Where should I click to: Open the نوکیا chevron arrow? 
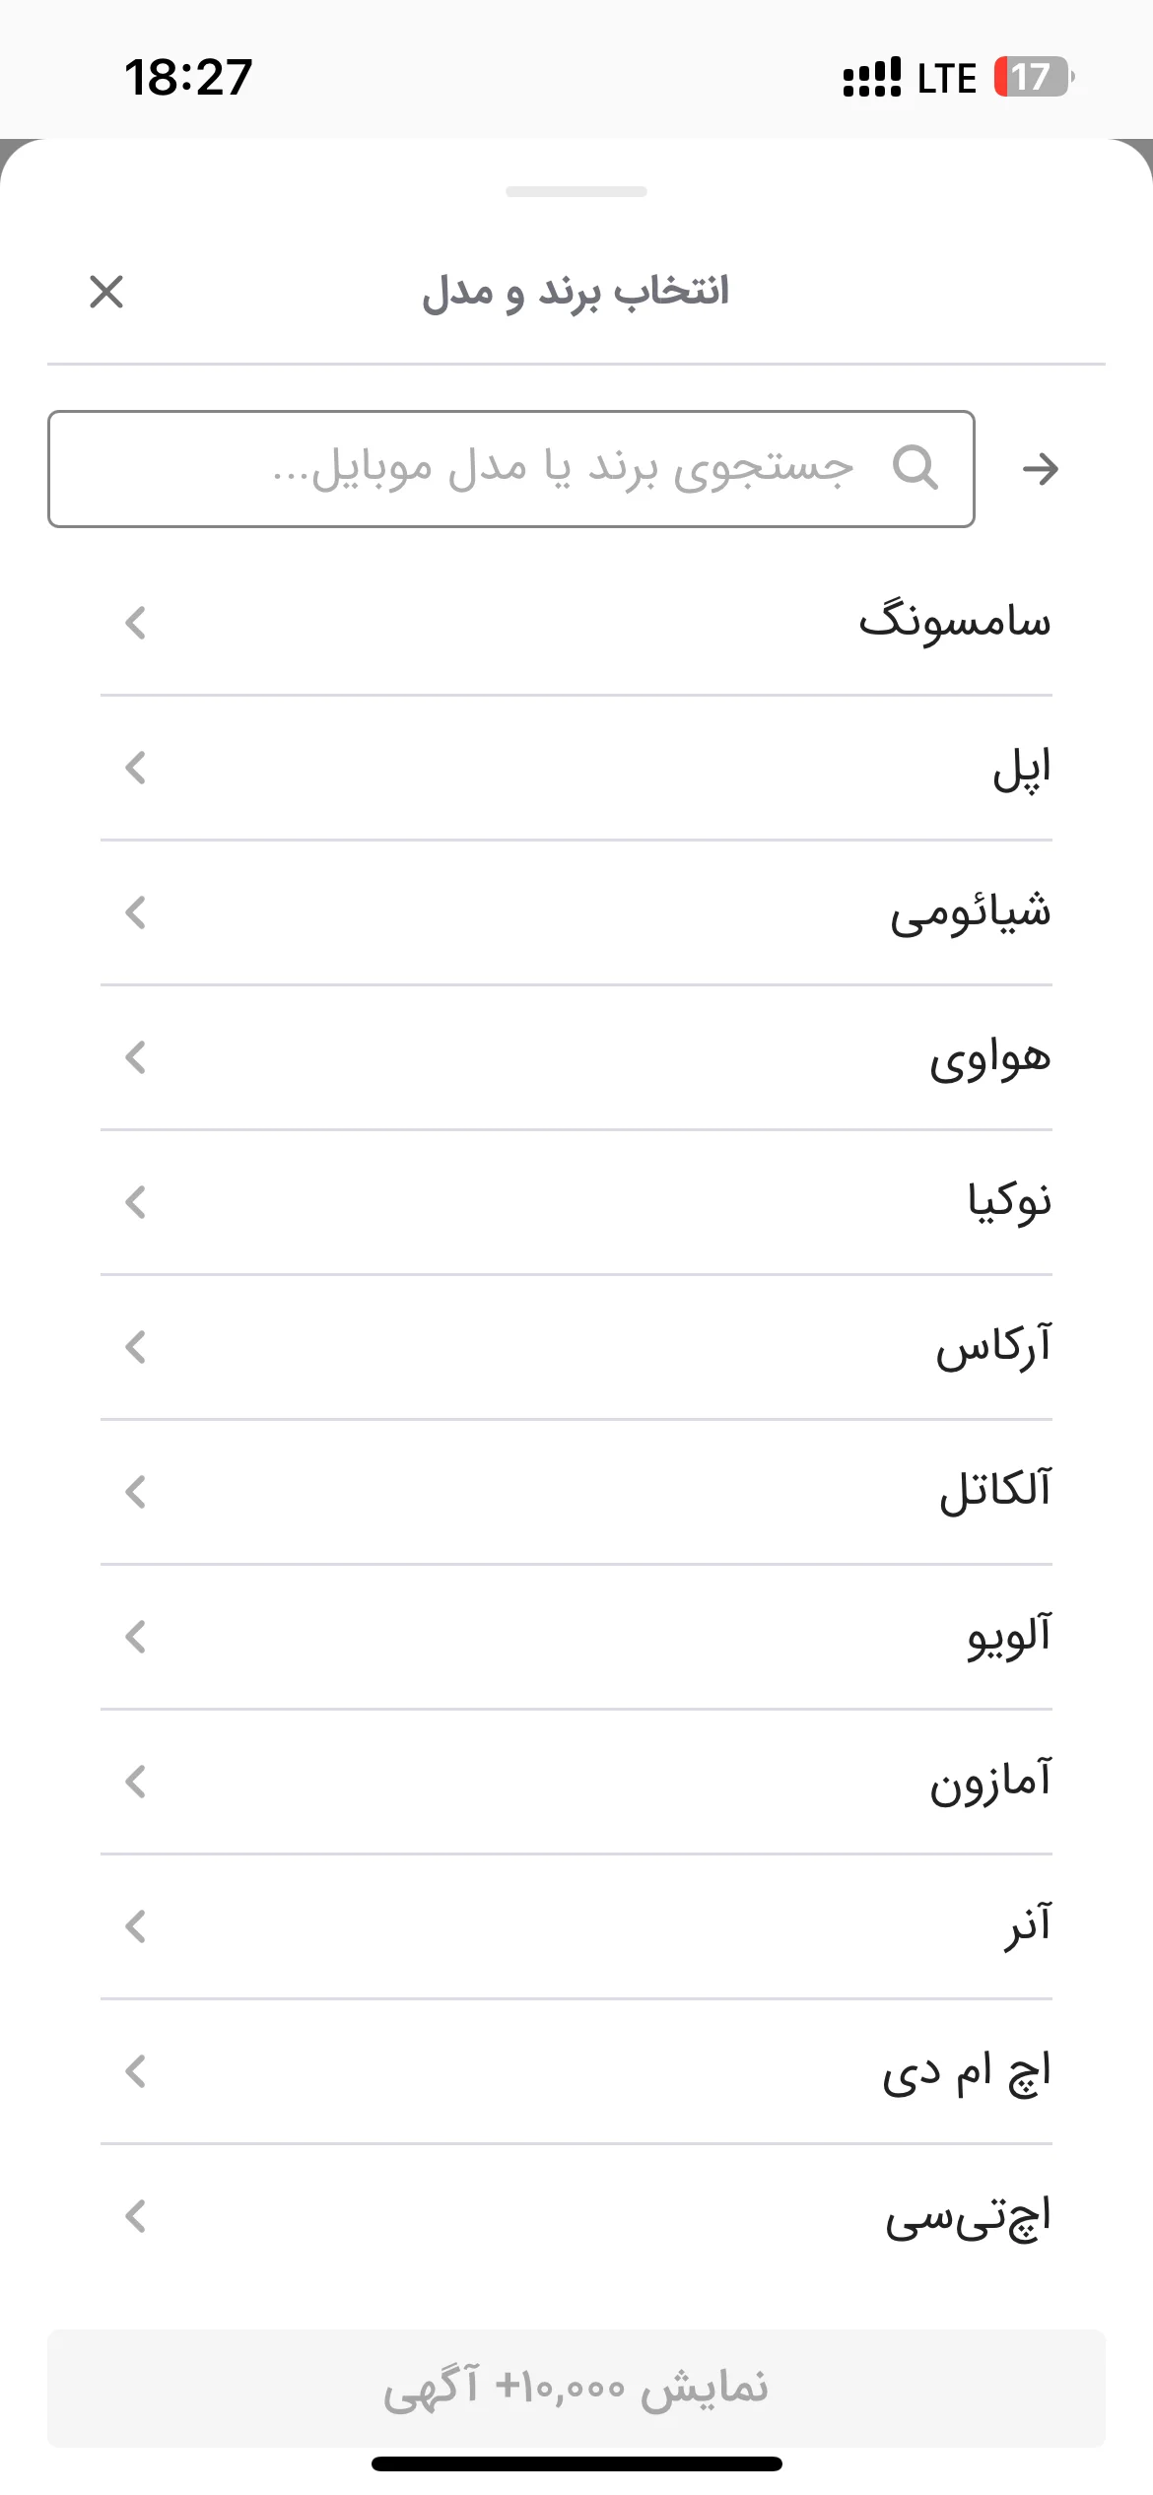pyautogui.click(x=136, y=1202)
